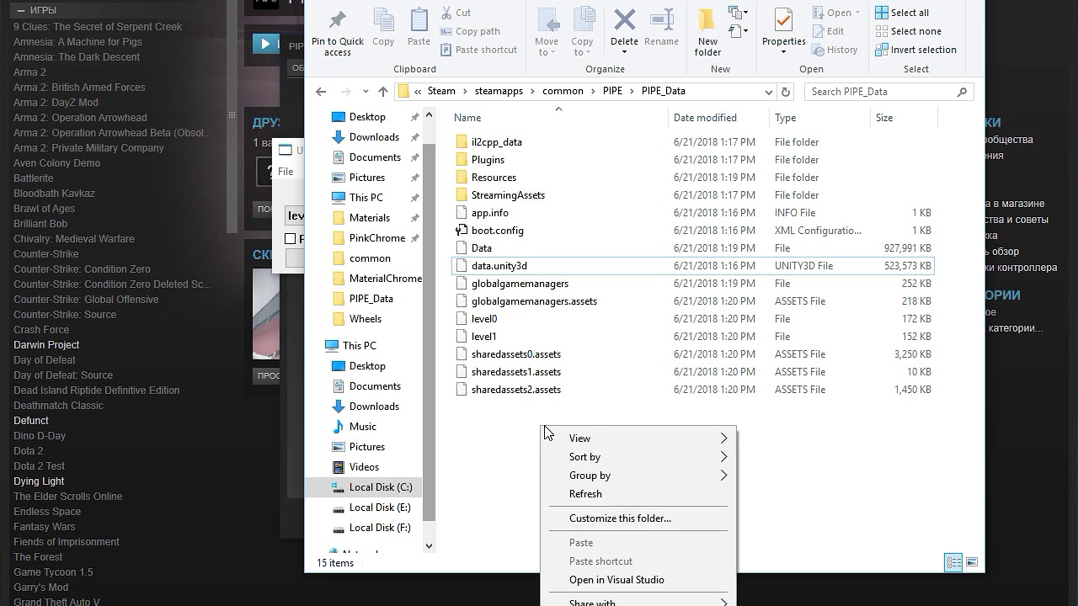Viewport: 1078px width, 606px height.
Task: Select the boot.config file
Action: (x=497, y=231)
